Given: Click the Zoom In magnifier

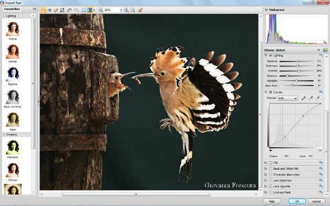Looking at the screenshot, I should coord(127,10).
